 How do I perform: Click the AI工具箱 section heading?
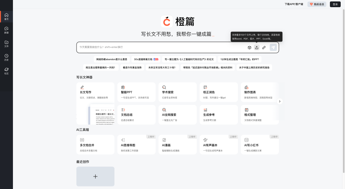[83, 130]
